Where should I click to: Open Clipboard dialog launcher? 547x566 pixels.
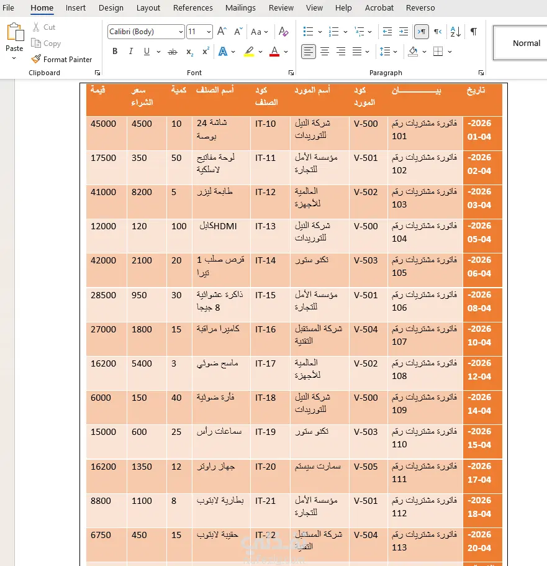coord(97,73)
